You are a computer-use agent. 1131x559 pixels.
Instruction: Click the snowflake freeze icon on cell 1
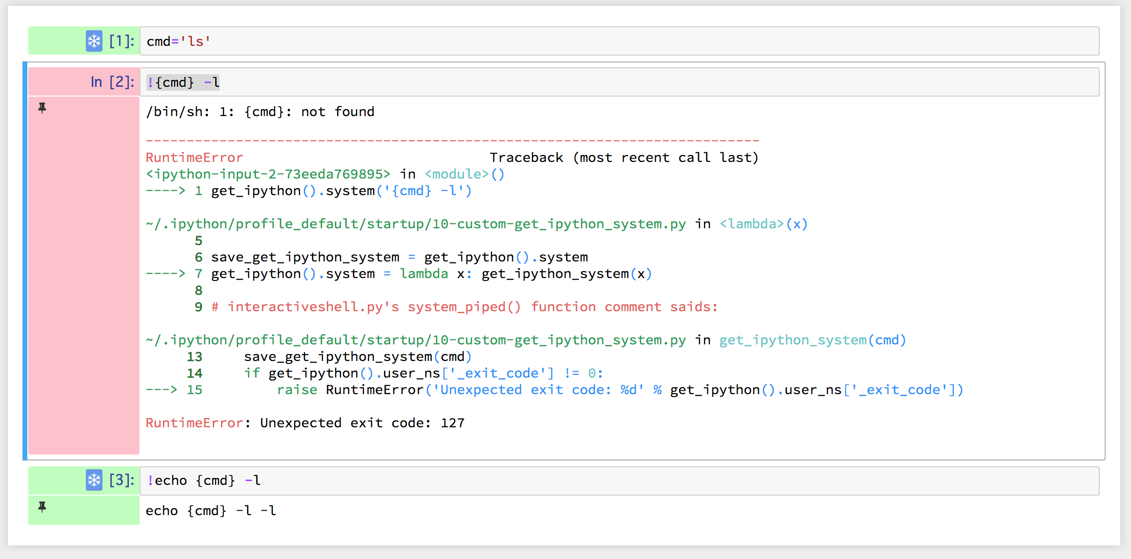[x=94, y=41]
